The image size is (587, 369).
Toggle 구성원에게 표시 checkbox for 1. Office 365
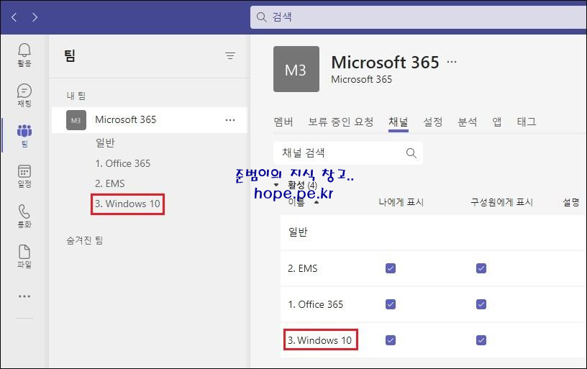[481, 304]
